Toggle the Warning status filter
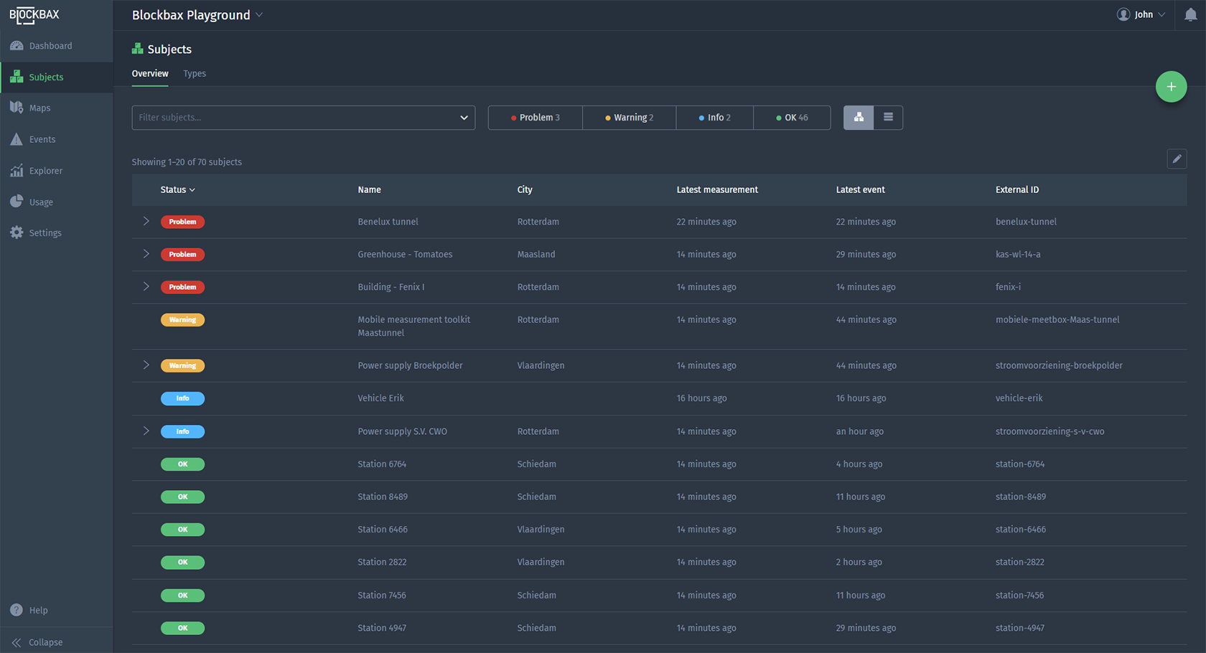The width and height of the screenshot is (1206, 653). pyautogui.click(x=629, y=118)
